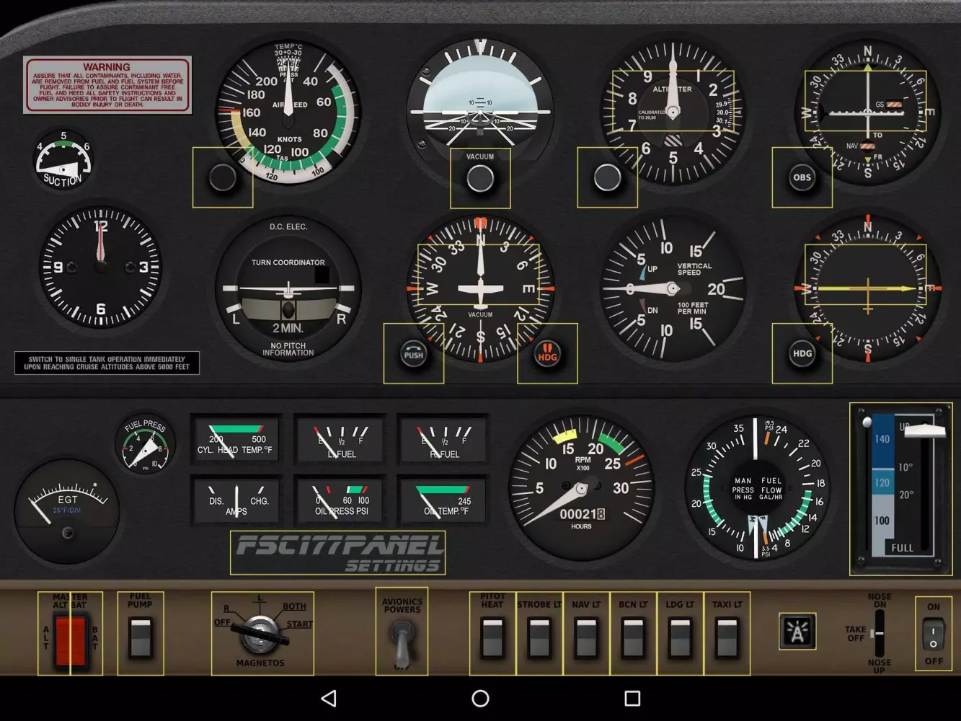Image resolution: width=961 pixels, height=721 pixels.
Task: Tap the clock instrument
Action: point(100,267)
